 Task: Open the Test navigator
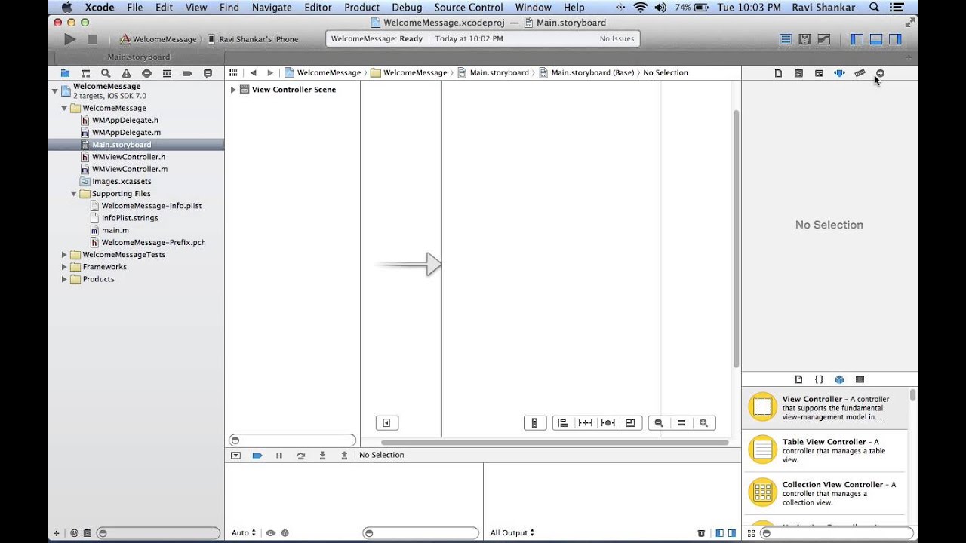146,73
